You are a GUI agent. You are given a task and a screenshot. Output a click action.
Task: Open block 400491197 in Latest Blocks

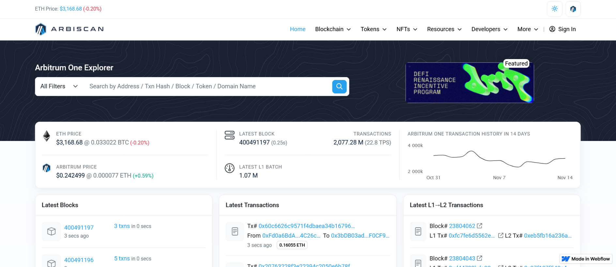pos(79,228)
